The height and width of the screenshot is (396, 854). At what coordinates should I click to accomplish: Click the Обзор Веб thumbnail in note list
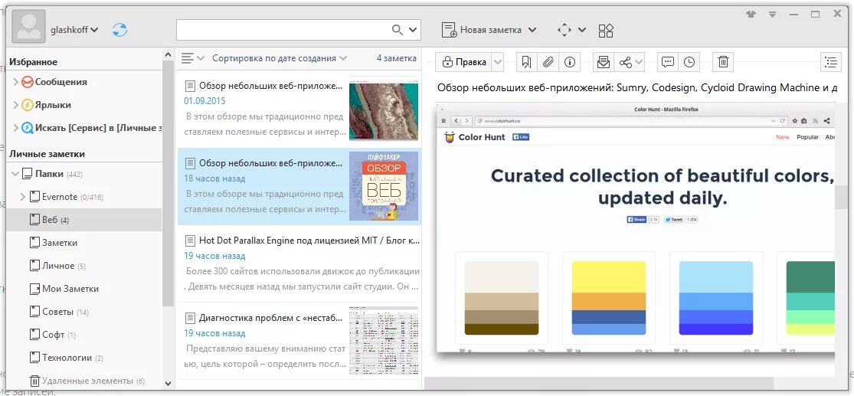click(x=384, y=186)
